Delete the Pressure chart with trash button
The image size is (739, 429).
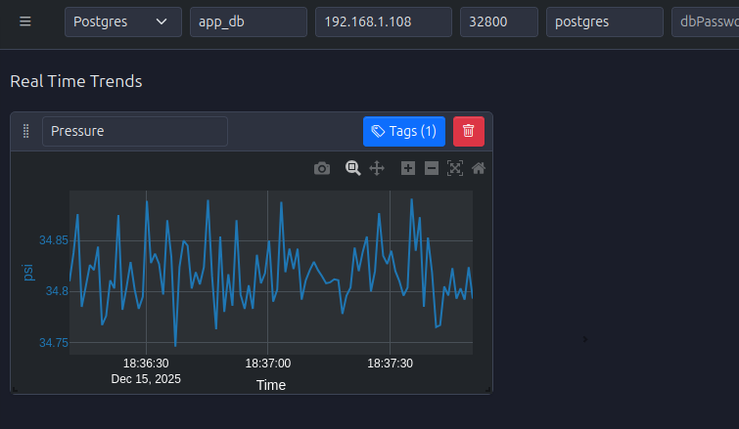coord(469,131)
